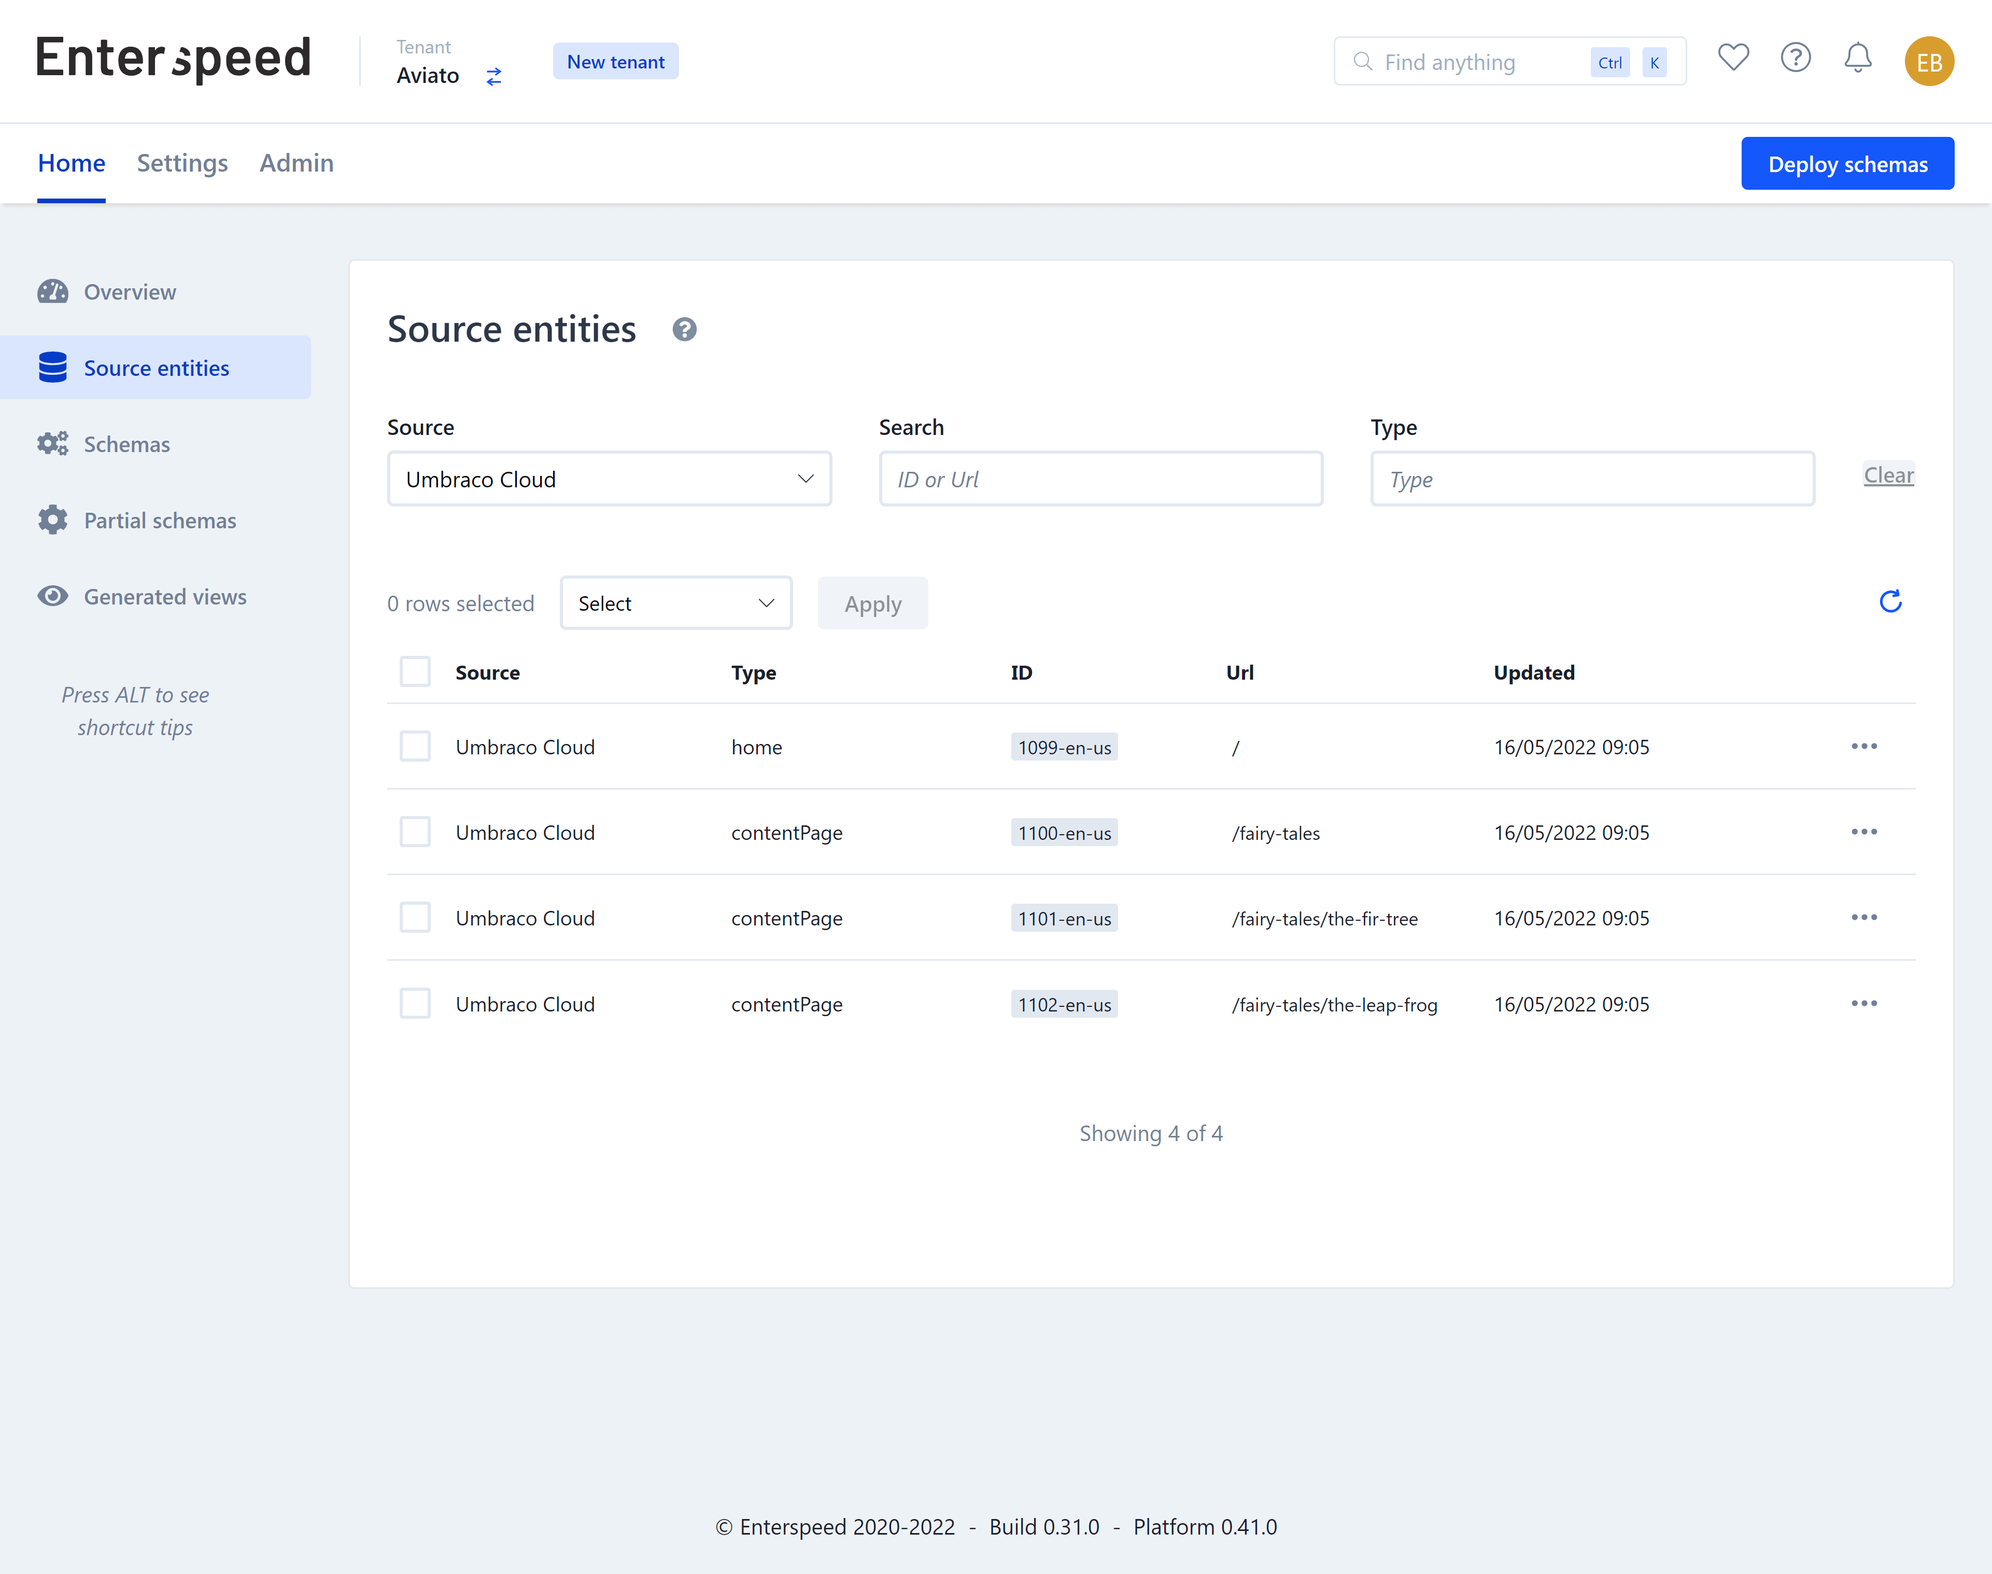Check the home entity row checkbox

(415, 747)
